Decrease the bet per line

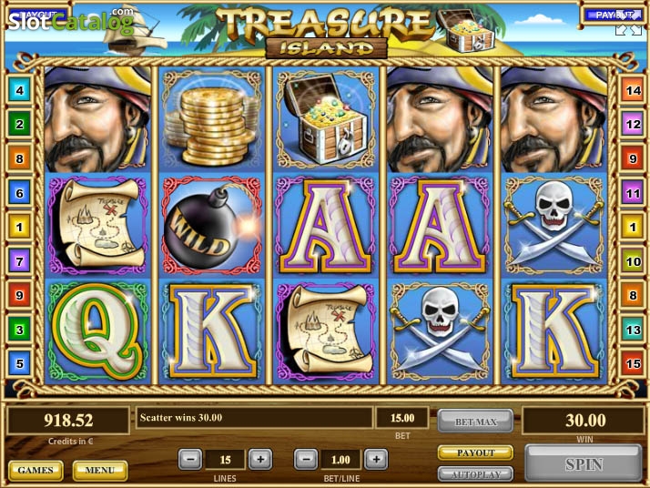(x=306, y=460)
